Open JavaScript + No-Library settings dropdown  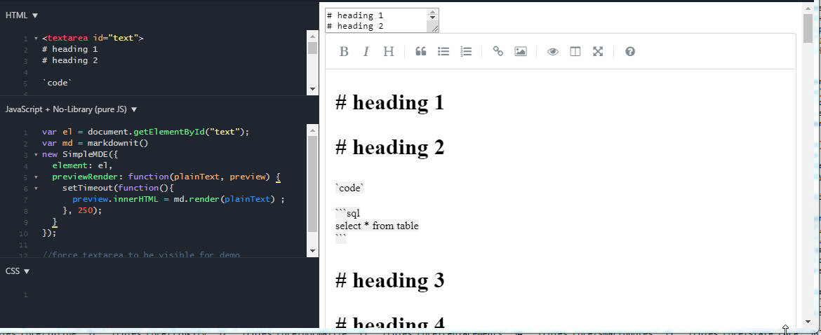click(x=72, y=110)
